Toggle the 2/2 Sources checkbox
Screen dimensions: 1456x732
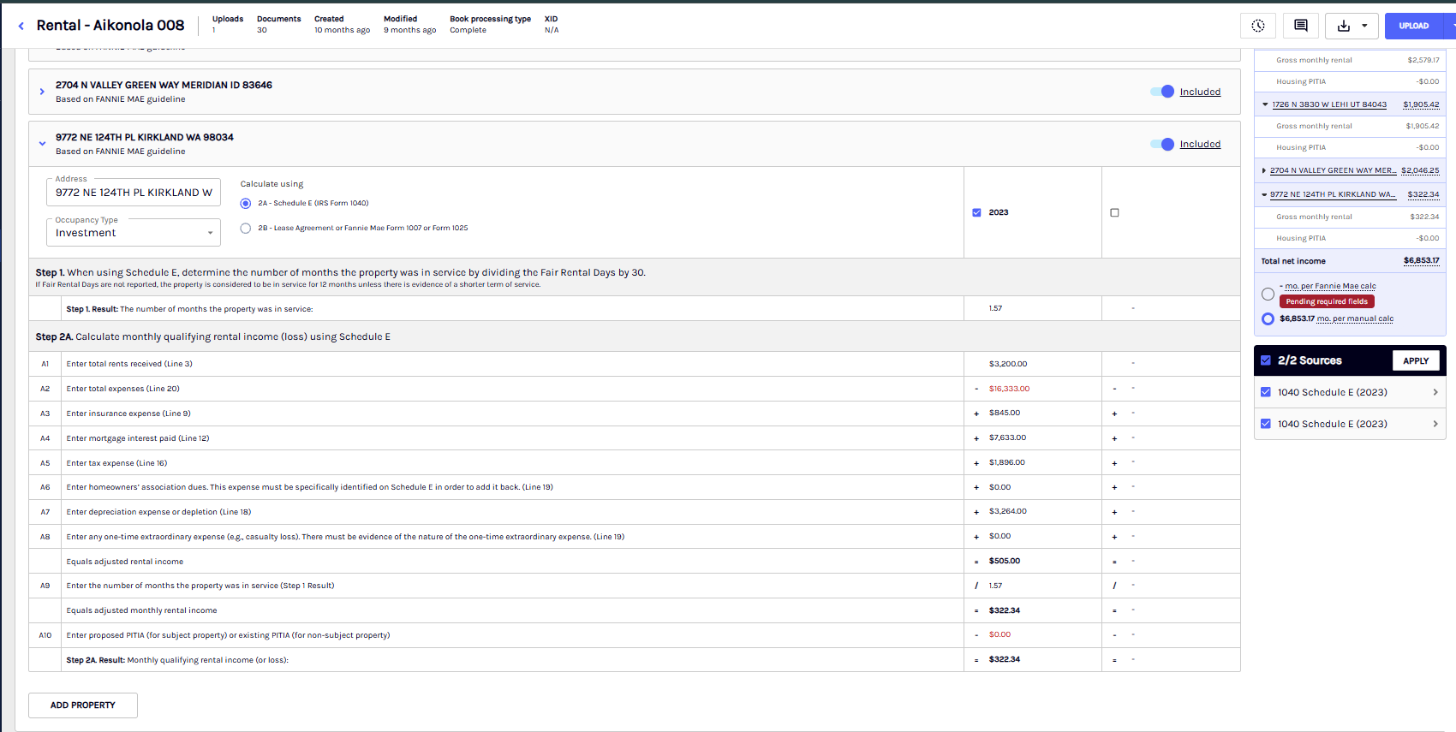[x=1266, y=360]
